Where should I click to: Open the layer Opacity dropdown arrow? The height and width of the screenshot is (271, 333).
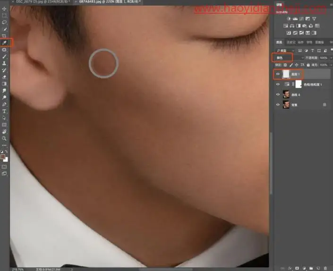pos(331,58)
